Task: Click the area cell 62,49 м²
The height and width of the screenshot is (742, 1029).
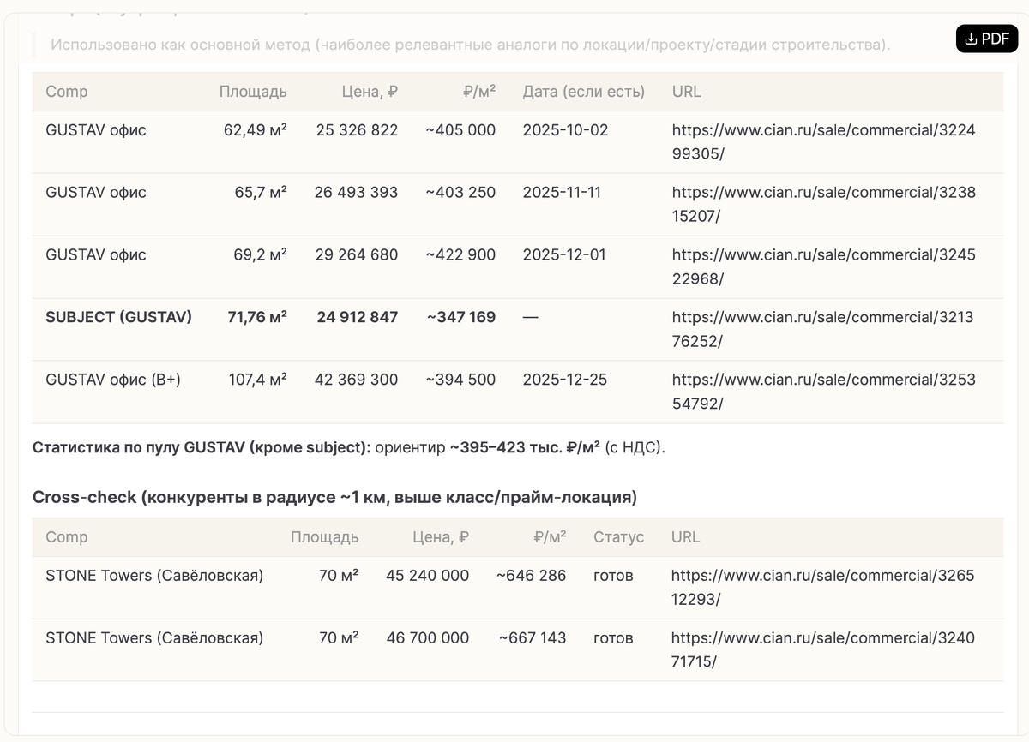Action: coord(256,130)
